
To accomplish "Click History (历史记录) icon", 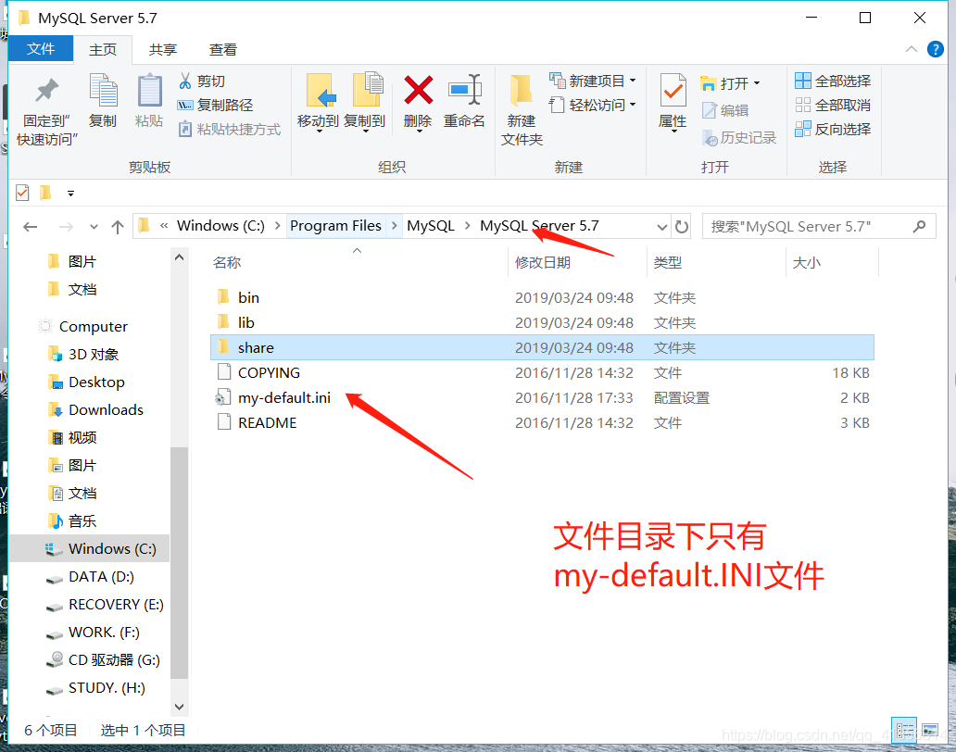I will tap(710, 138).
